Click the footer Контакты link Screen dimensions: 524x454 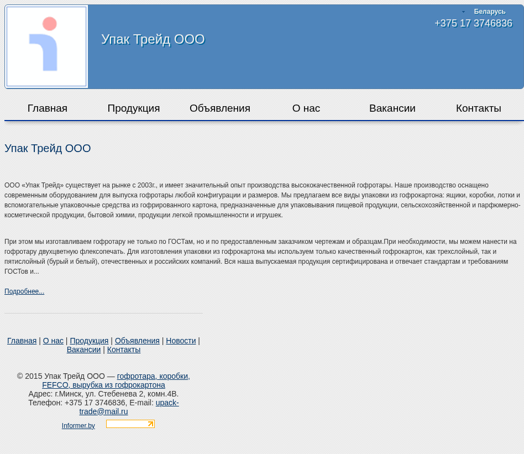click(124, 349)
